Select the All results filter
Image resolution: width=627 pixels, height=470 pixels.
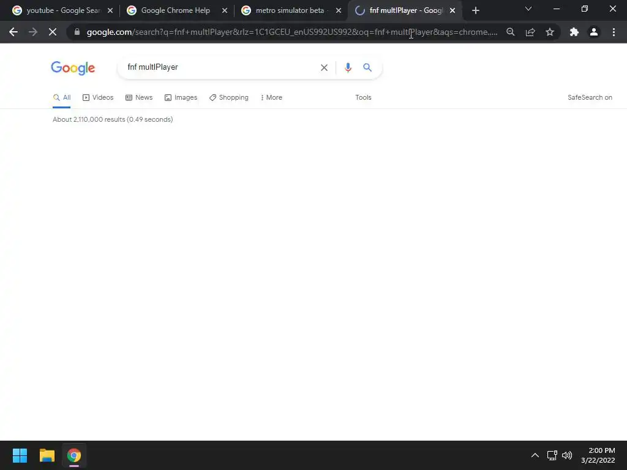(x=62, y=97)
